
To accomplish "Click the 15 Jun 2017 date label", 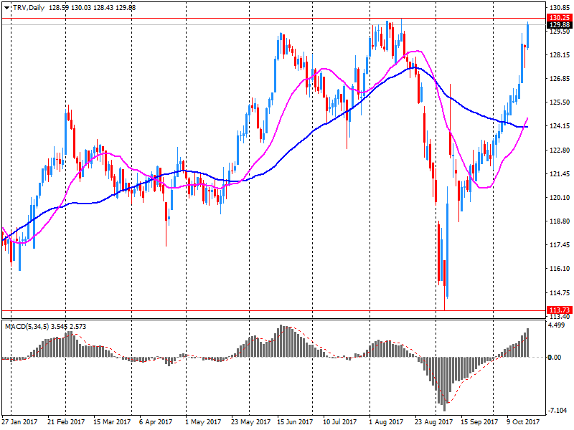I will (295, 421).
